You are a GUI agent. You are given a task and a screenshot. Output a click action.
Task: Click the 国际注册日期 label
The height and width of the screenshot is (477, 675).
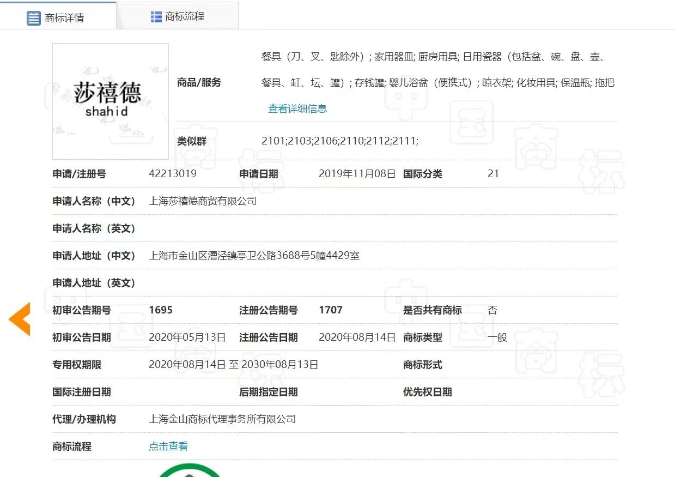click(x=82, y=392)
